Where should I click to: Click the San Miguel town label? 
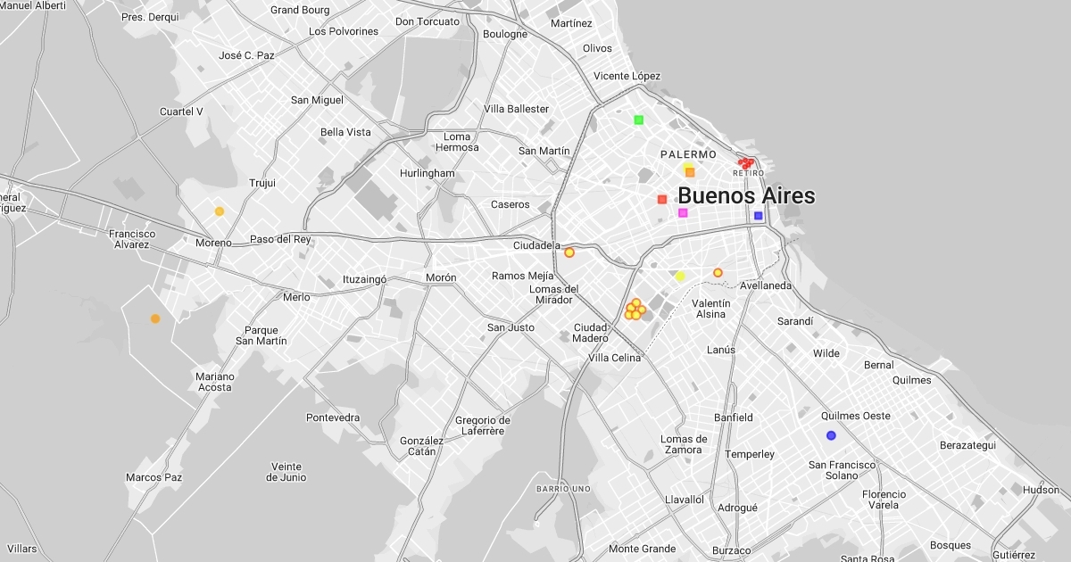click(x=317, y=100)
